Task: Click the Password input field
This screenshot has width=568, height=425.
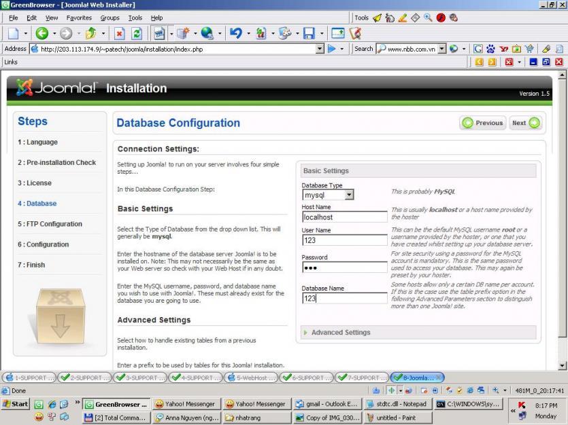Action: (344, 267)
